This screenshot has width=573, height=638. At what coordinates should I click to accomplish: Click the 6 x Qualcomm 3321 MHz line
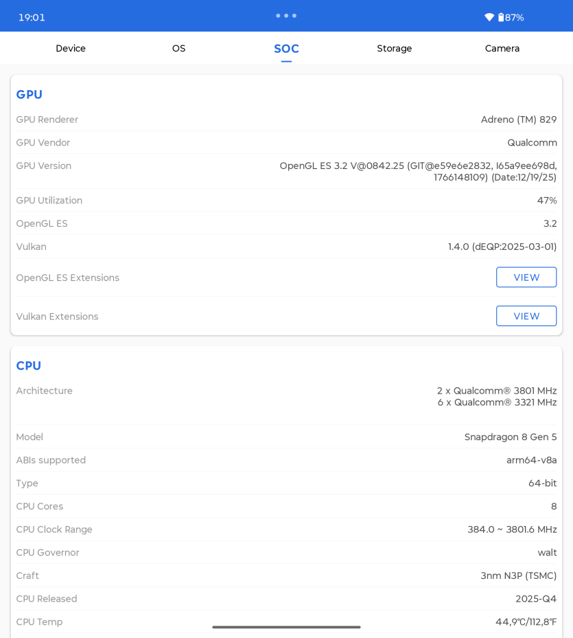click(x=497, y=402)
